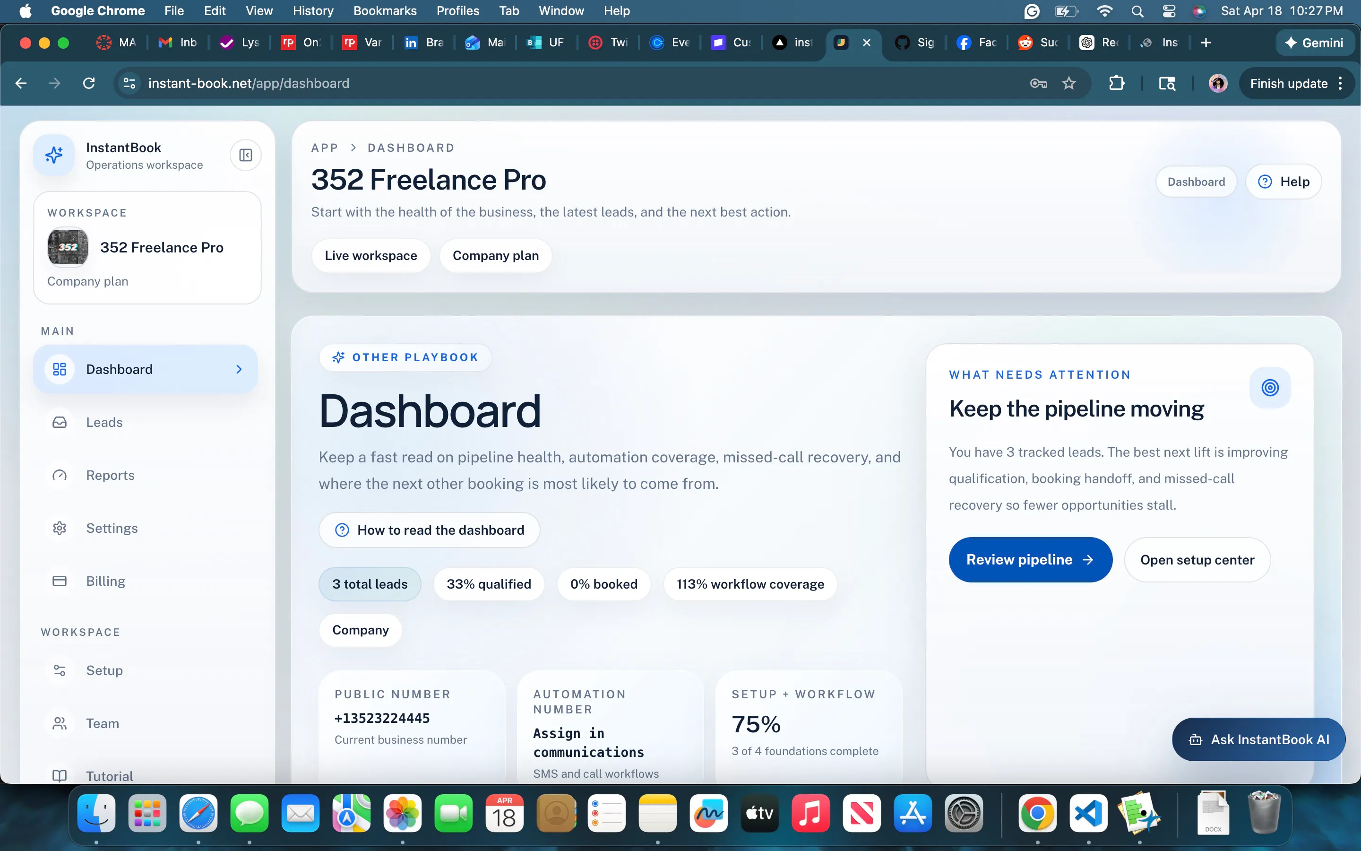Collapse the InstantBook sidebar panel
The image size is (1361, 851).
[246, 155]
